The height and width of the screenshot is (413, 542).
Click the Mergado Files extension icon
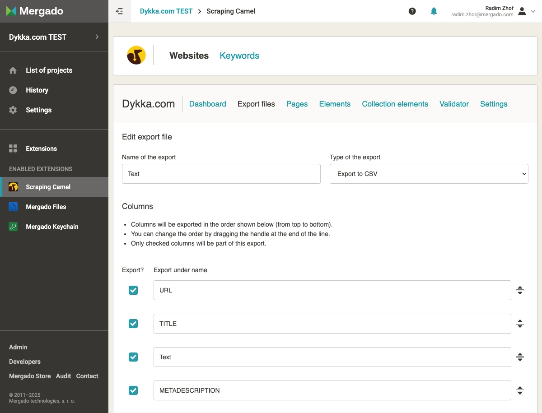click(x=13, y=207)
